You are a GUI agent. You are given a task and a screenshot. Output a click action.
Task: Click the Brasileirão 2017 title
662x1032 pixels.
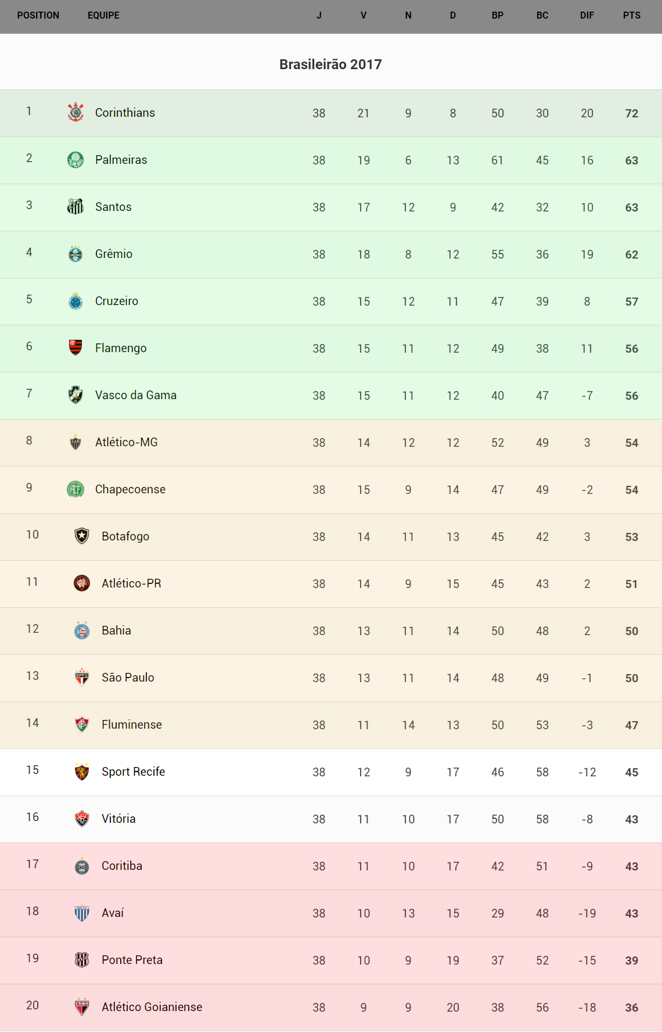pos(330,64)
